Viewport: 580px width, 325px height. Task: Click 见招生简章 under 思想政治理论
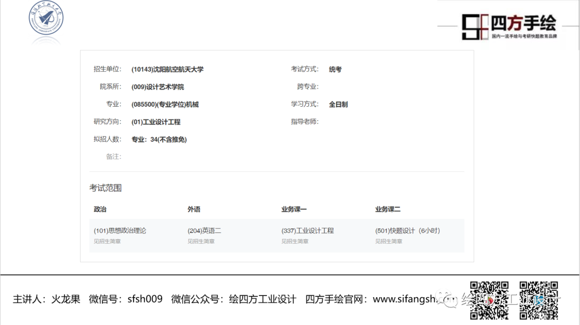tap(107, 241)
